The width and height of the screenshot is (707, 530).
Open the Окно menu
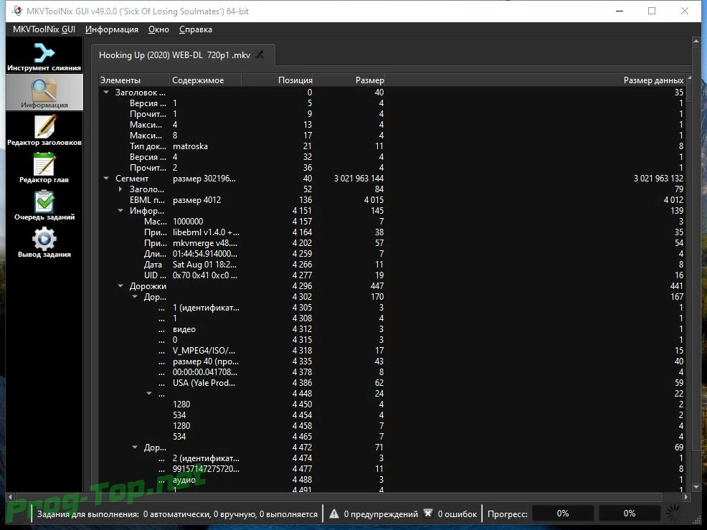point(158,29)
